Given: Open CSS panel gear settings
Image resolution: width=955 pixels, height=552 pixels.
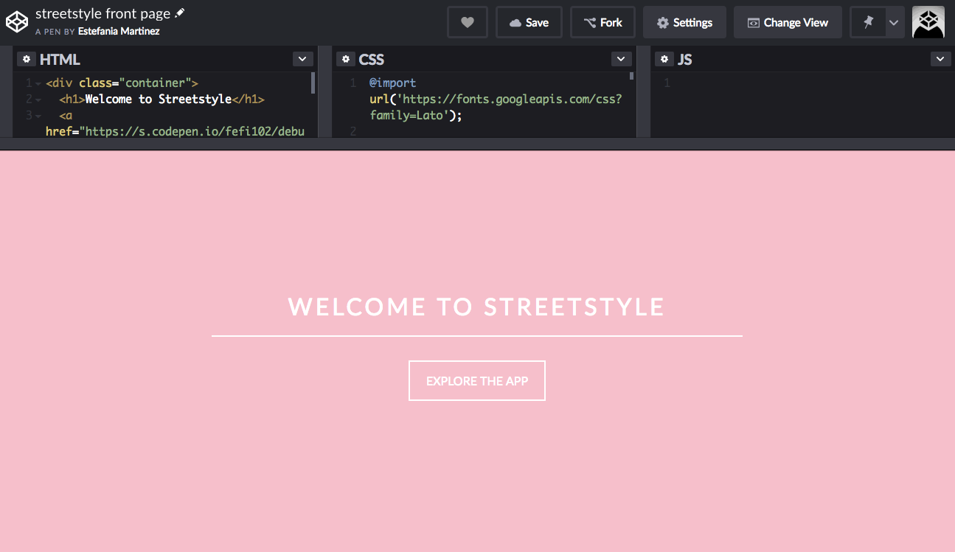Looking at the screenshot, I should tap(345, 59).
